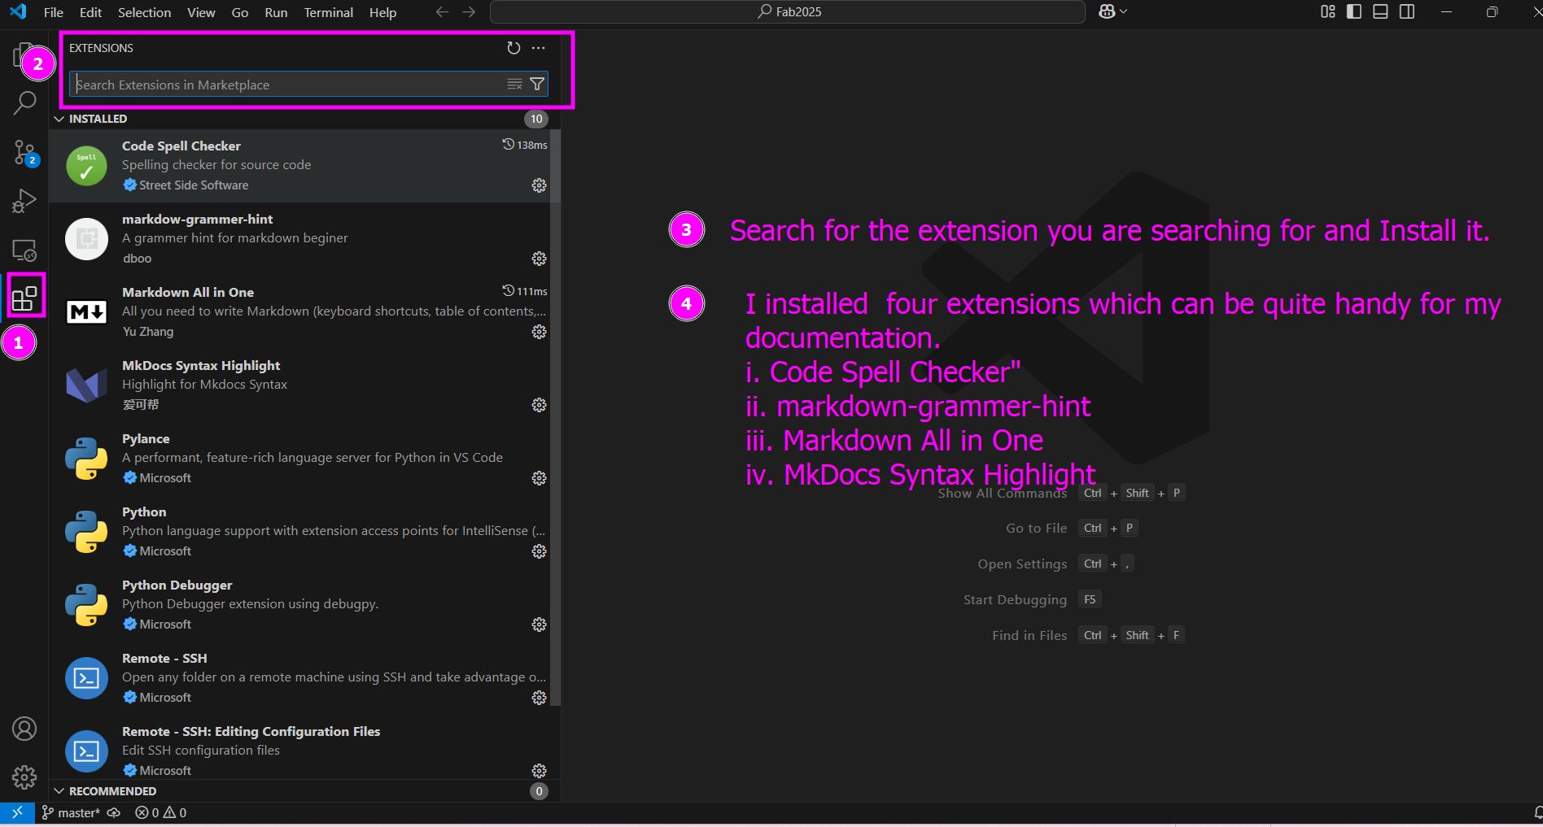Manage markdow-grammer-hint via gear icon
This screenshot has width=1543, height=827.
click(x=539, y=259)
